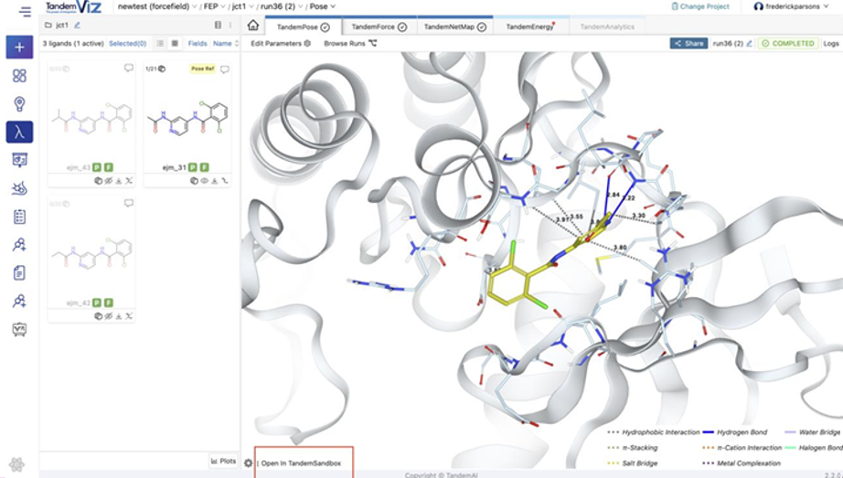Open the lightbulb ideas icon in sidebar
This screenshot has width=843, height=478.
19,104
